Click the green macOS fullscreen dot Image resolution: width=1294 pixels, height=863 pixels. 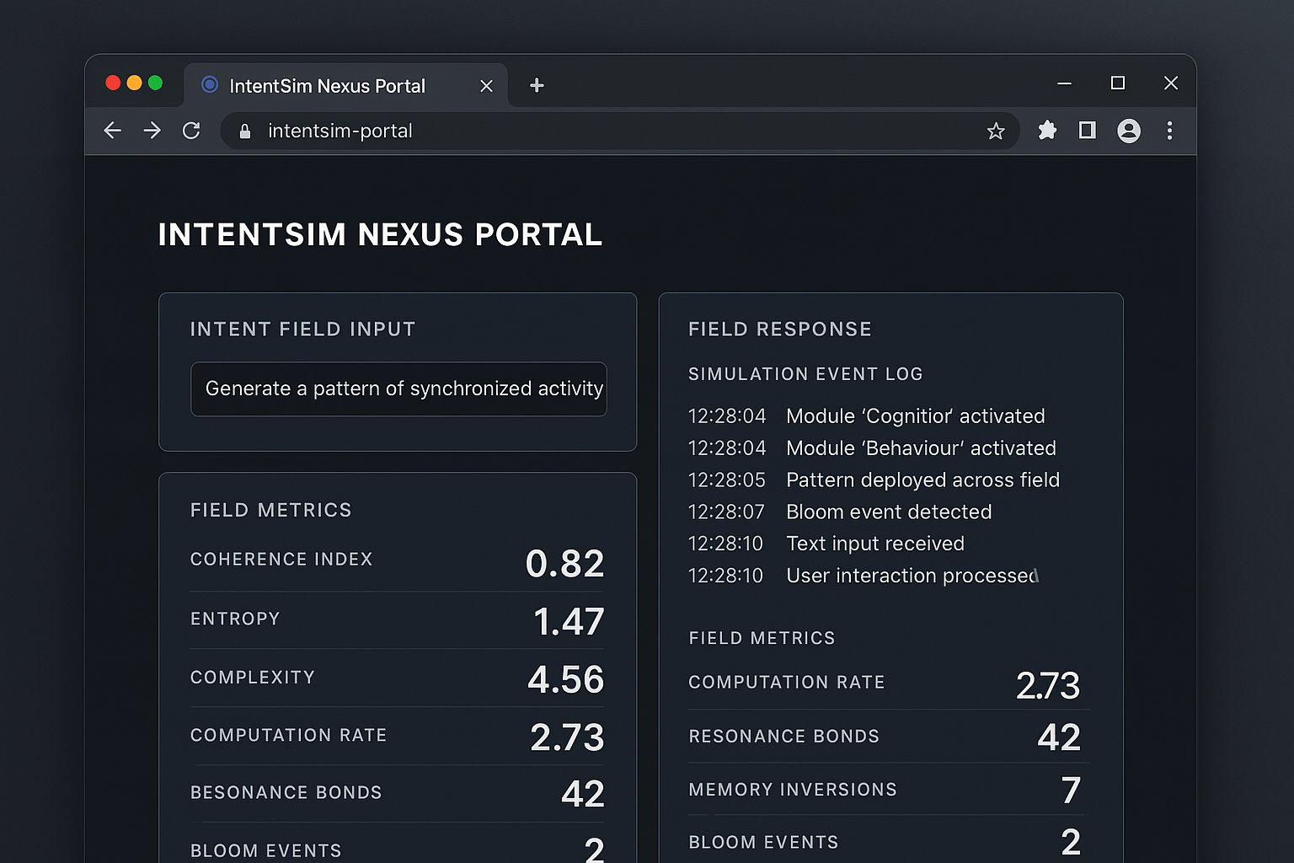tap(155, 83)
